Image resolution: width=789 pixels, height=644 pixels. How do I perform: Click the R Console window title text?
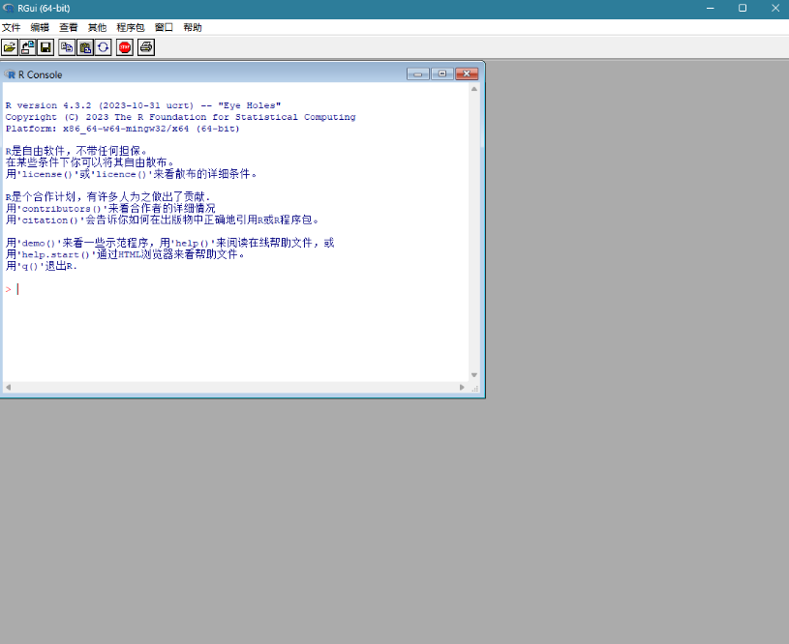[41, 74]
